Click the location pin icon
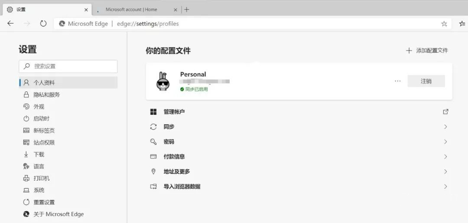Viewport: 468px width, 223px height. [153, 171]
